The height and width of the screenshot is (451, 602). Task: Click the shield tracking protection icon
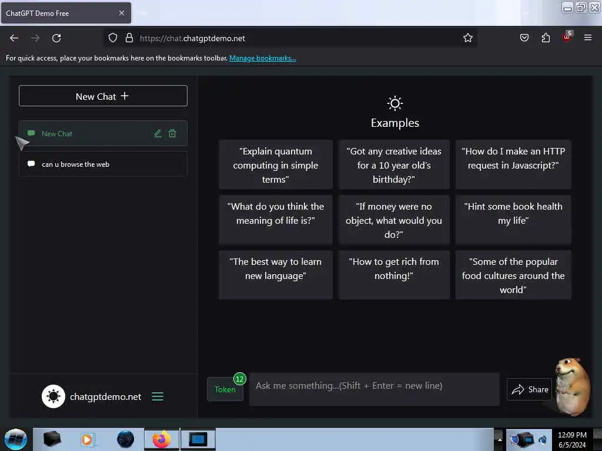tap(112, 38)
